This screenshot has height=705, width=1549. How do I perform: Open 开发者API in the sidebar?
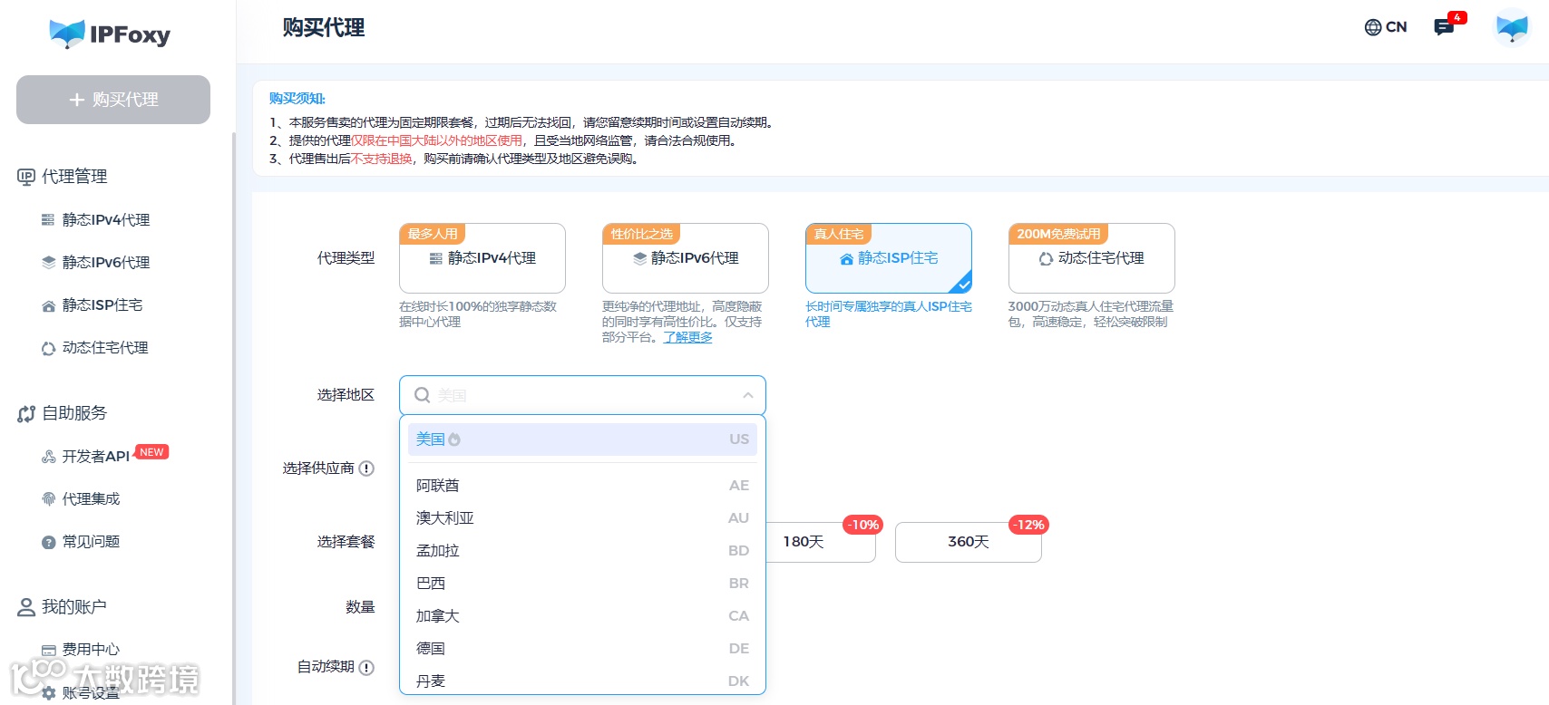85,456
